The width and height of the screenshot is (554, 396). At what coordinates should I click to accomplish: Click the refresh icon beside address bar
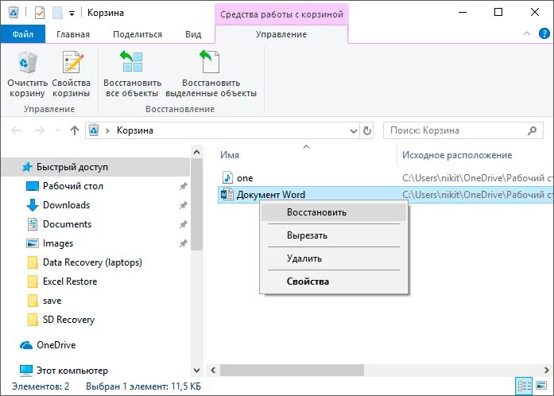pyautogui.click(x=366, y=130)
